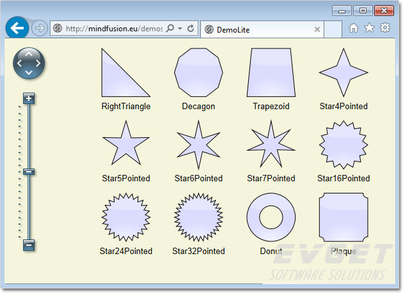Pan up with navigation pad arrow

tap(29, 54)
